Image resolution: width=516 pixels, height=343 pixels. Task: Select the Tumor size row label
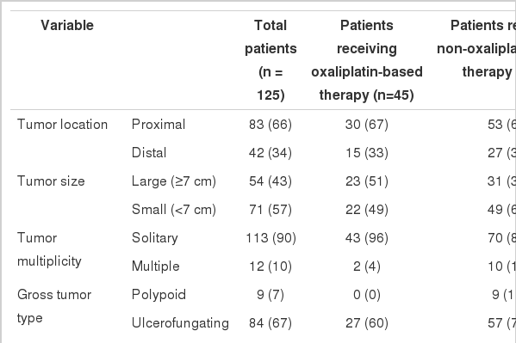click(x=51, y=181)
